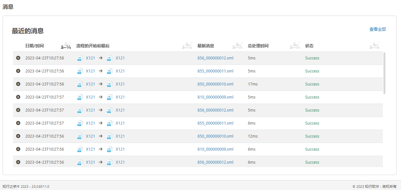Open 856_000000012.xml from the 10:27:57 row
Image resolution: width=401 pixels, height=190 pixels.
[215, 110]
